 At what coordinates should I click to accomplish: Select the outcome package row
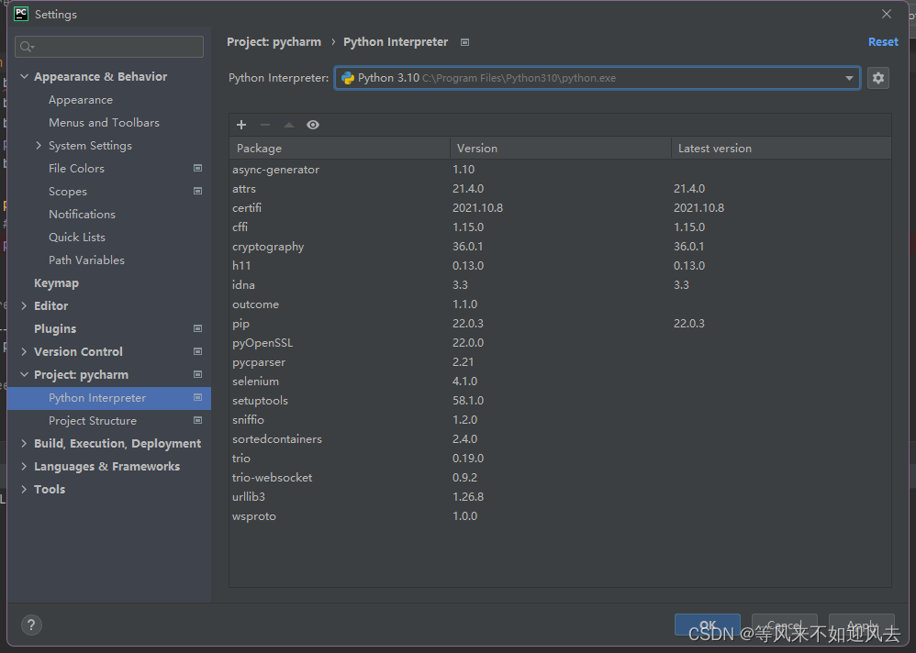(560, 304)
